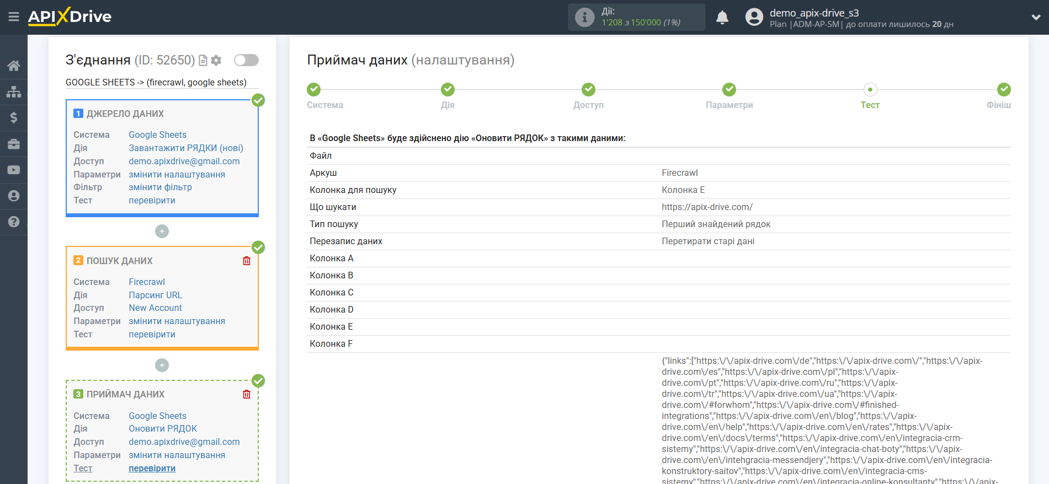
Task: Click змінити налаштування in data source
Action: point(177,174)
